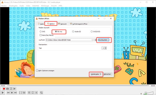Click the last control bar icon
Image resolution: width=156 pixels, height=95 pixels.
(x=41, y=93)
